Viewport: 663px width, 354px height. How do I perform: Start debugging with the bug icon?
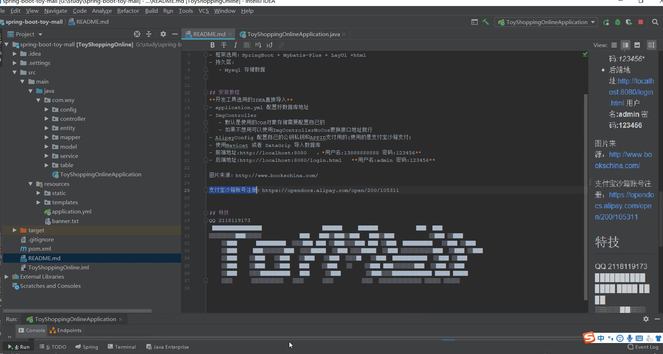(618, 22)
